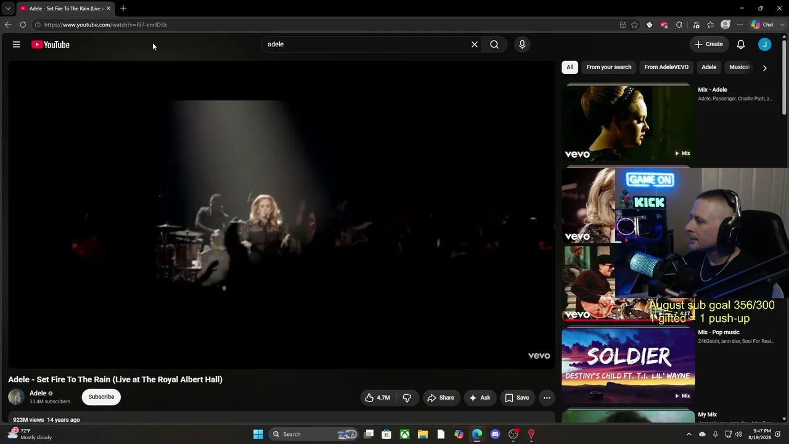Screen dimensions: 789x444
Task: Clear the 'adele' search query
Action: tap(475, 44)
